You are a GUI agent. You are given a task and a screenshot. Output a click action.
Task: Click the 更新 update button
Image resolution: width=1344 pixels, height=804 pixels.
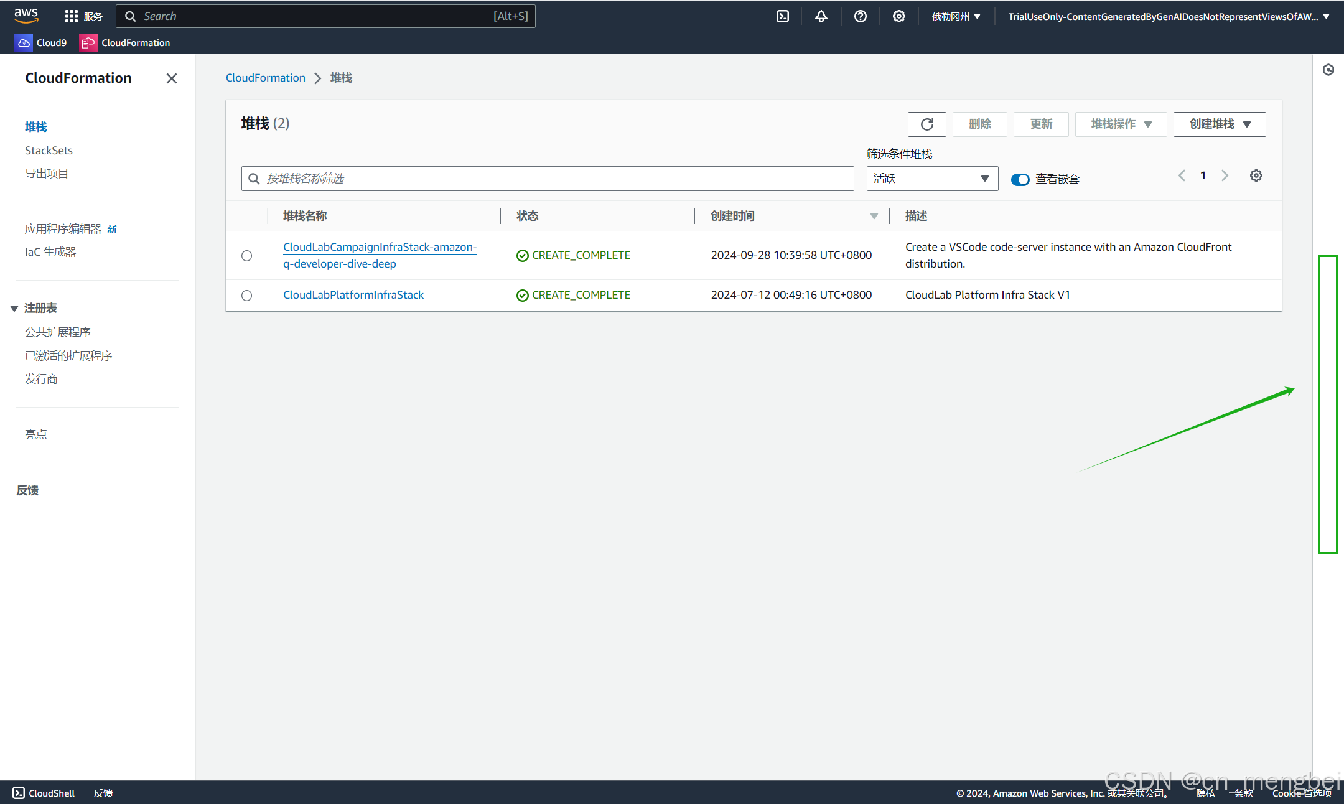1041,124
